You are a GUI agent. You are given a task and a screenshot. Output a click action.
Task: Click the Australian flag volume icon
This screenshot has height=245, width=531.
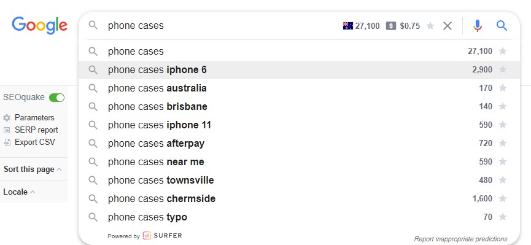coord(348,26)
